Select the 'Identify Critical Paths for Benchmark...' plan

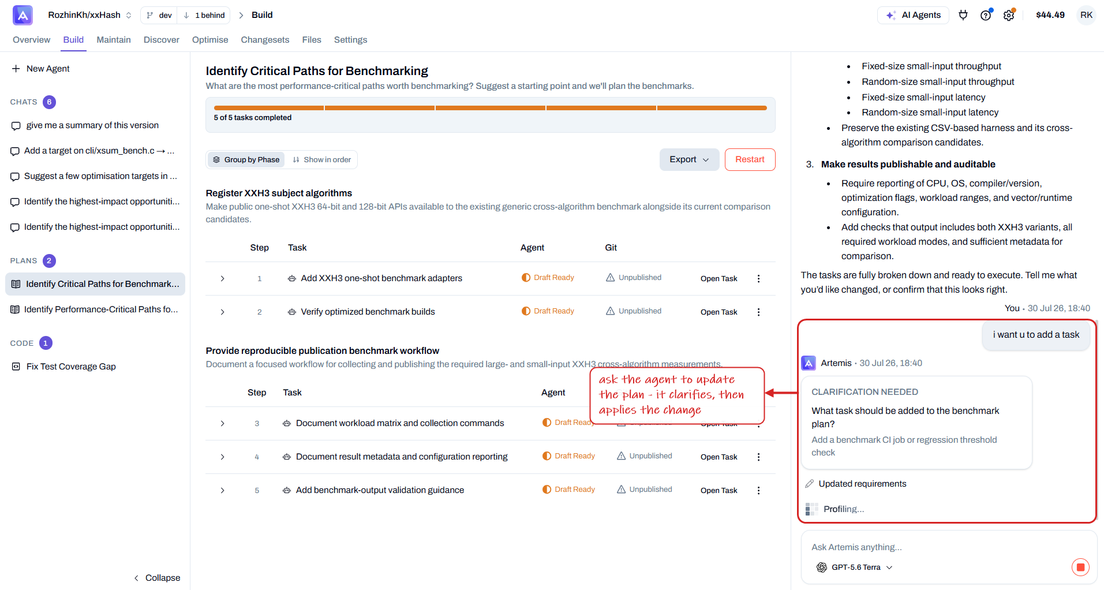click(x=95, y=284)
